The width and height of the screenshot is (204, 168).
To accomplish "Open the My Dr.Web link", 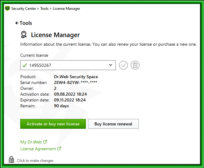I will point(31,142).
